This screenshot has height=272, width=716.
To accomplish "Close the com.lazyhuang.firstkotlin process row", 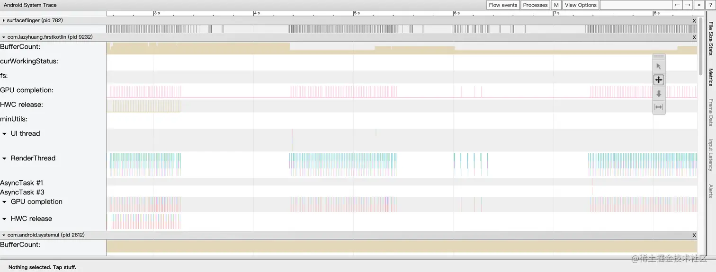I will 694,37.
